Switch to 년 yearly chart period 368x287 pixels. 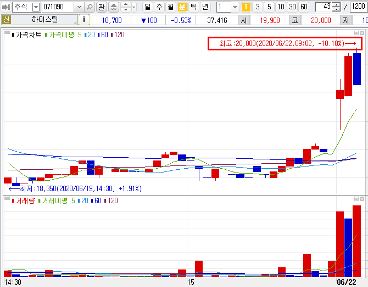[x=205, y=7]
